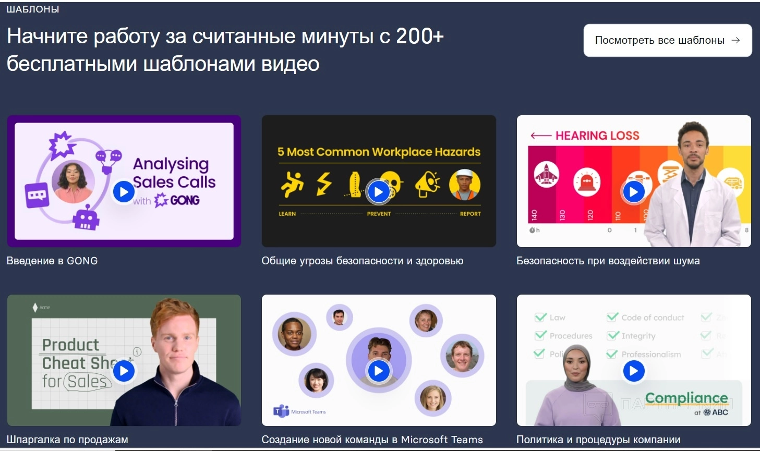
Task: Open Общие угрозы безопасности и здоровью title
Action: 363,261
